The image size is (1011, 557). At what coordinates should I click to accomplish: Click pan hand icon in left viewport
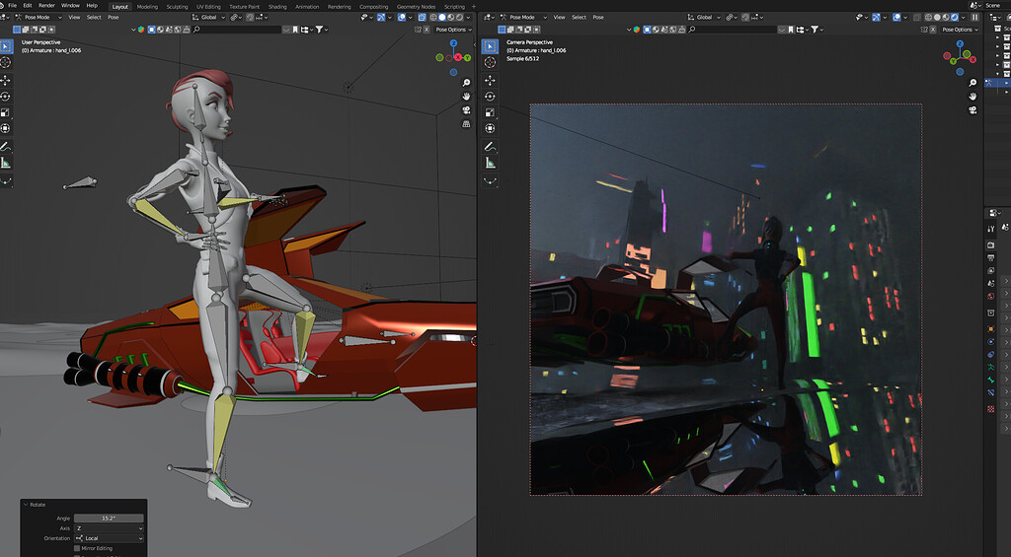[x=466, y=97]
